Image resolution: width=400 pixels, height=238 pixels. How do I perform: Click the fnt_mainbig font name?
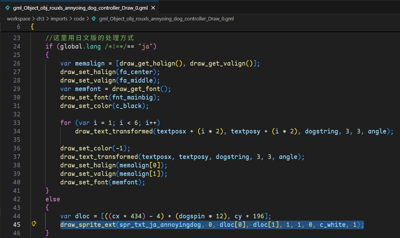[132, 97]
